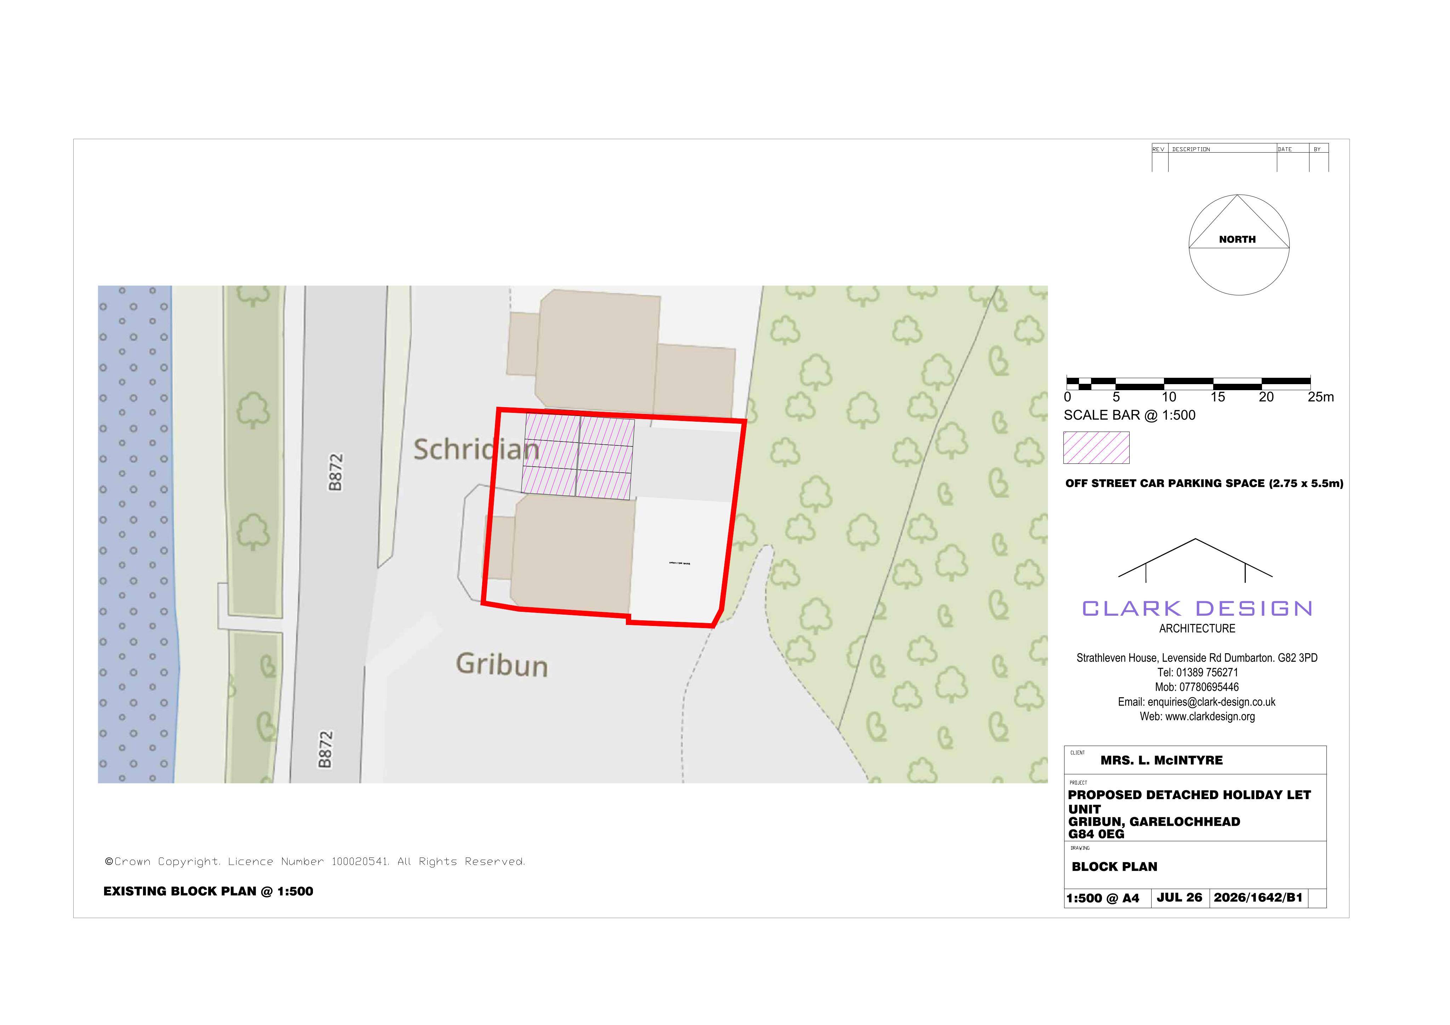Select 'GRIBUN, GARELOCHHEAD' address text
Viewport: 1450px width, 1025px height.
1154,822
